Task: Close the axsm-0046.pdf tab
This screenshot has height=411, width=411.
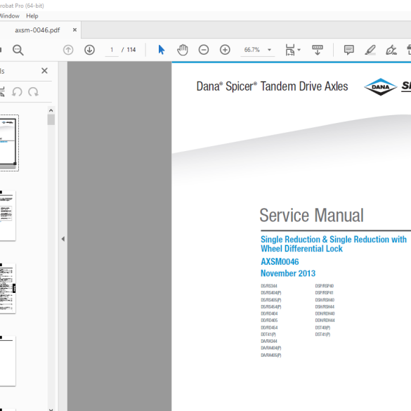Action: coord(74,30)
